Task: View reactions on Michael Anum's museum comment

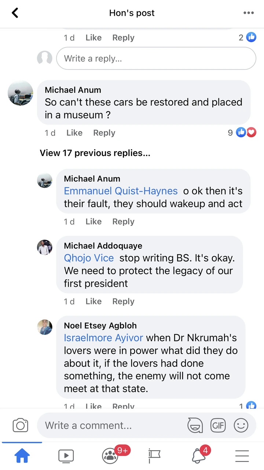Action: [x=242, y=133]
